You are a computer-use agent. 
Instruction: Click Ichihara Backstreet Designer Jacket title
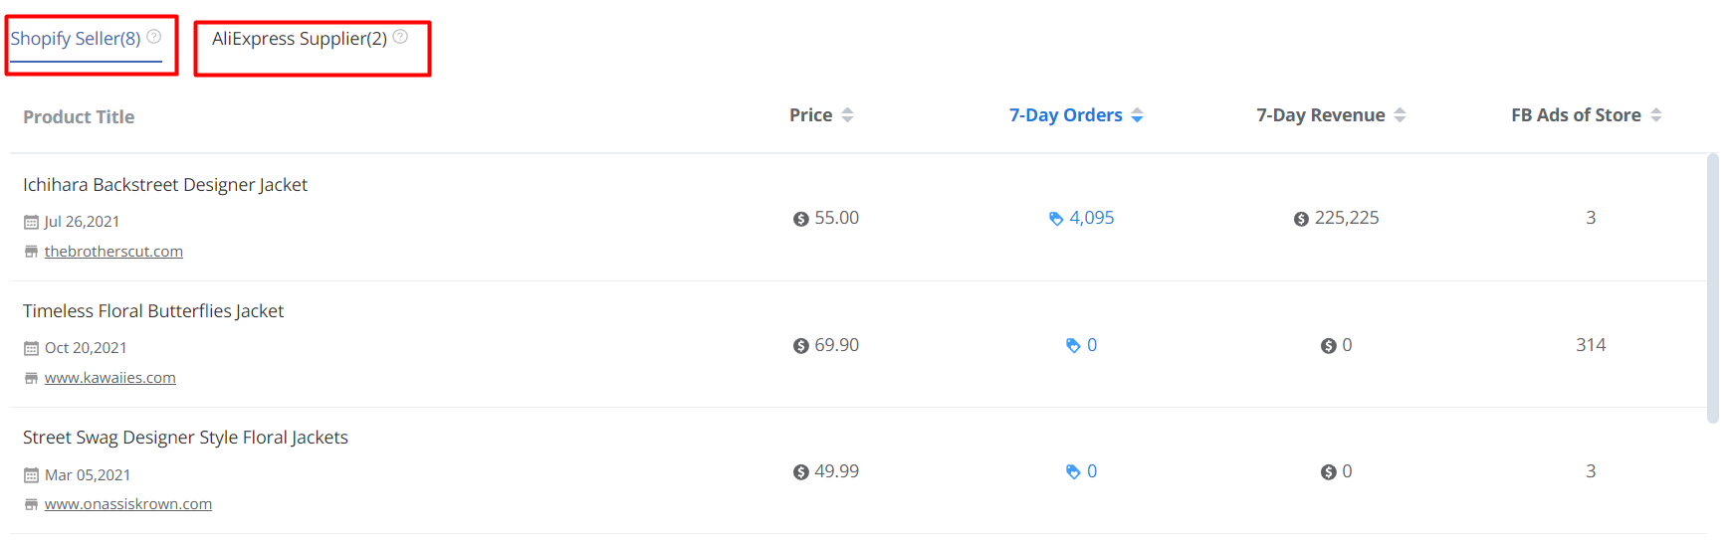click(165, 185)
